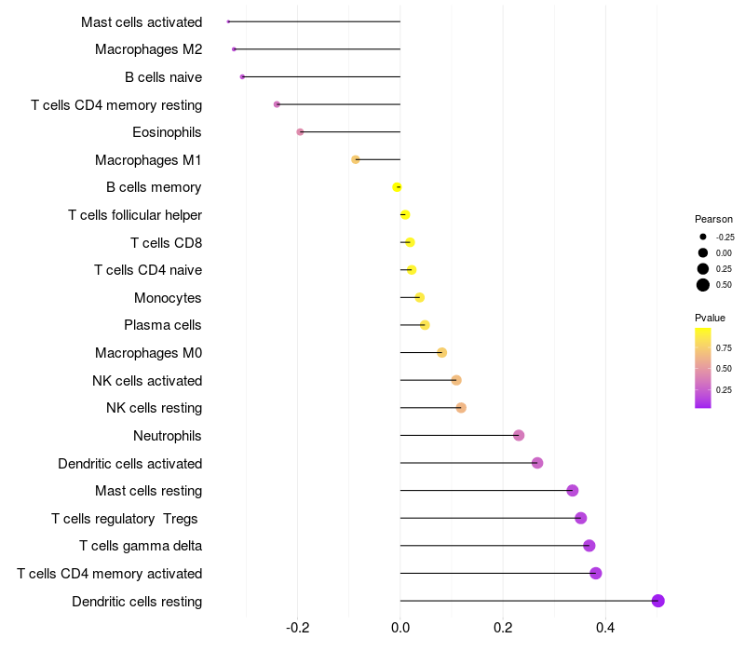The height and width of the screenshot is (652, 745).
Task: Click the Eosinophils data dot
Action: [x=300, y=131]
